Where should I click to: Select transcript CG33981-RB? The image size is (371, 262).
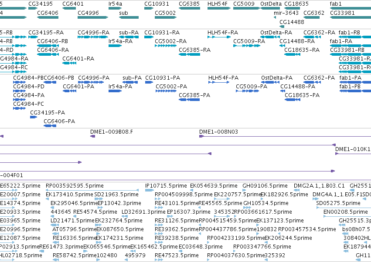point(351,54)
